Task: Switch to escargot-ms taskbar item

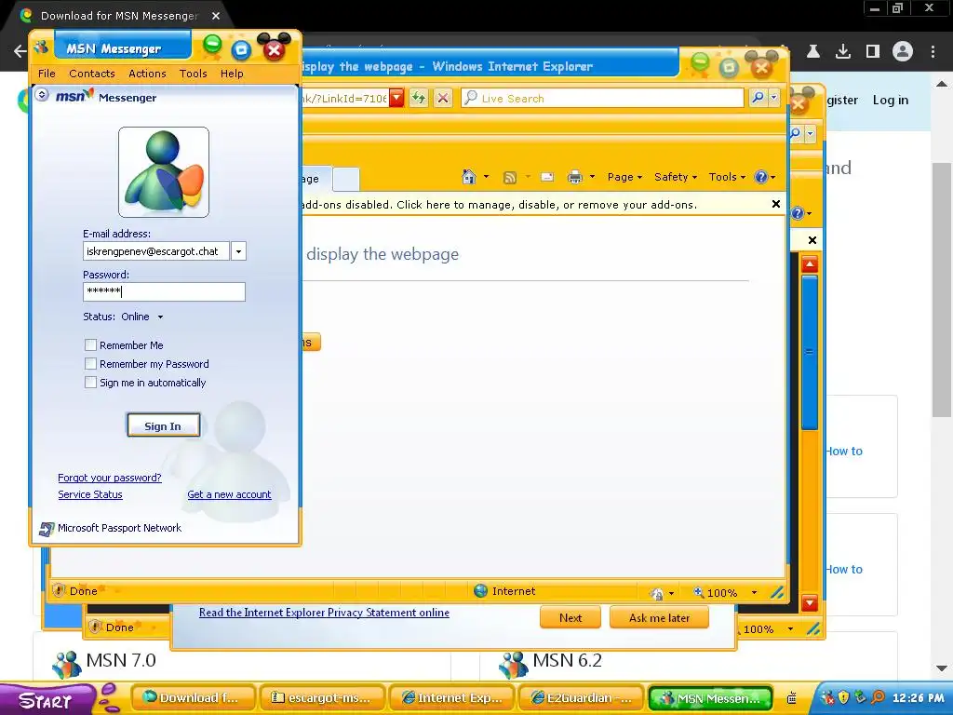Action: point(323,698)
